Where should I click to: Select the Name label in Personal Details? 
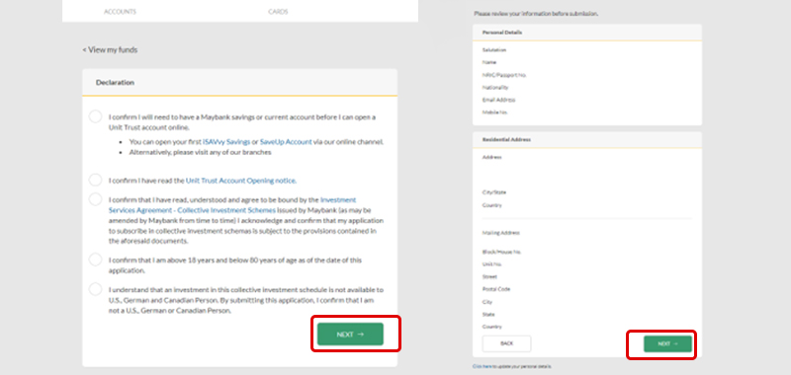click(x=488, y=62)
